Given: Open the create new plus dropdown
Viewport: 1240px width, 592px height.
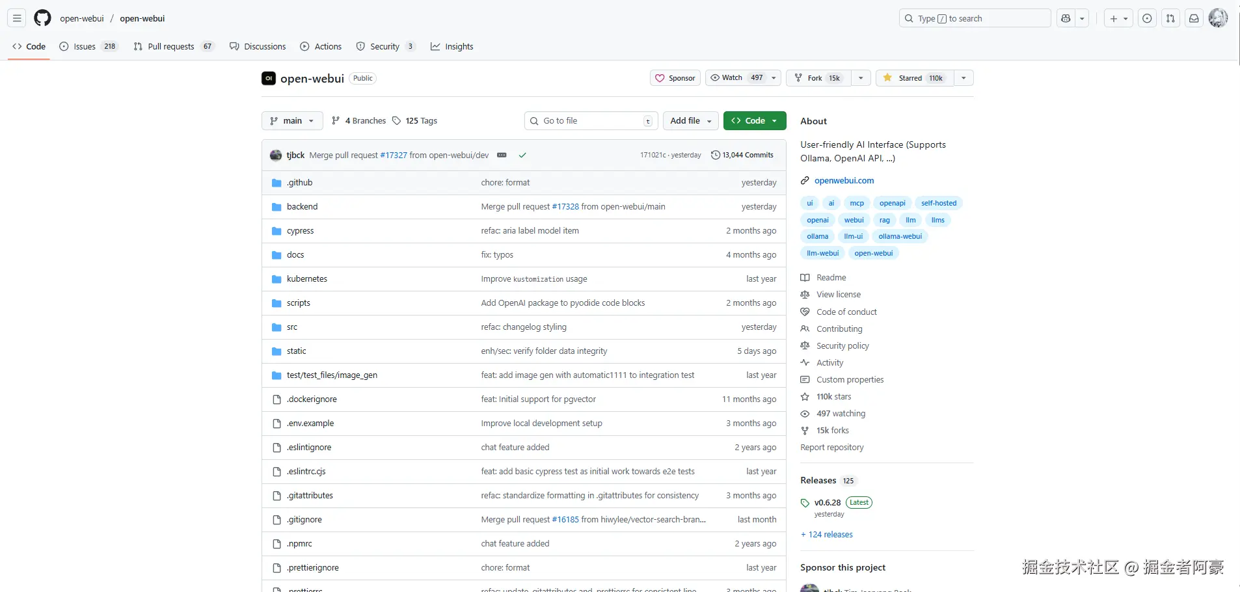Looking at the screenshot, I should [x=1119, y=18].
